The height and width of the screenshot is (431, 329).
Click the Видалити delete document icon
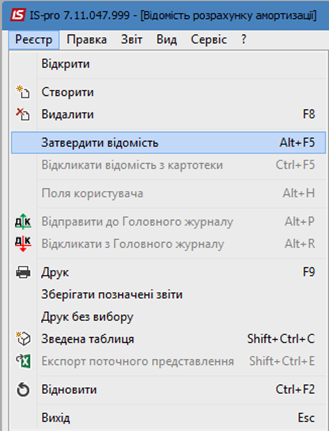[23, 114]
